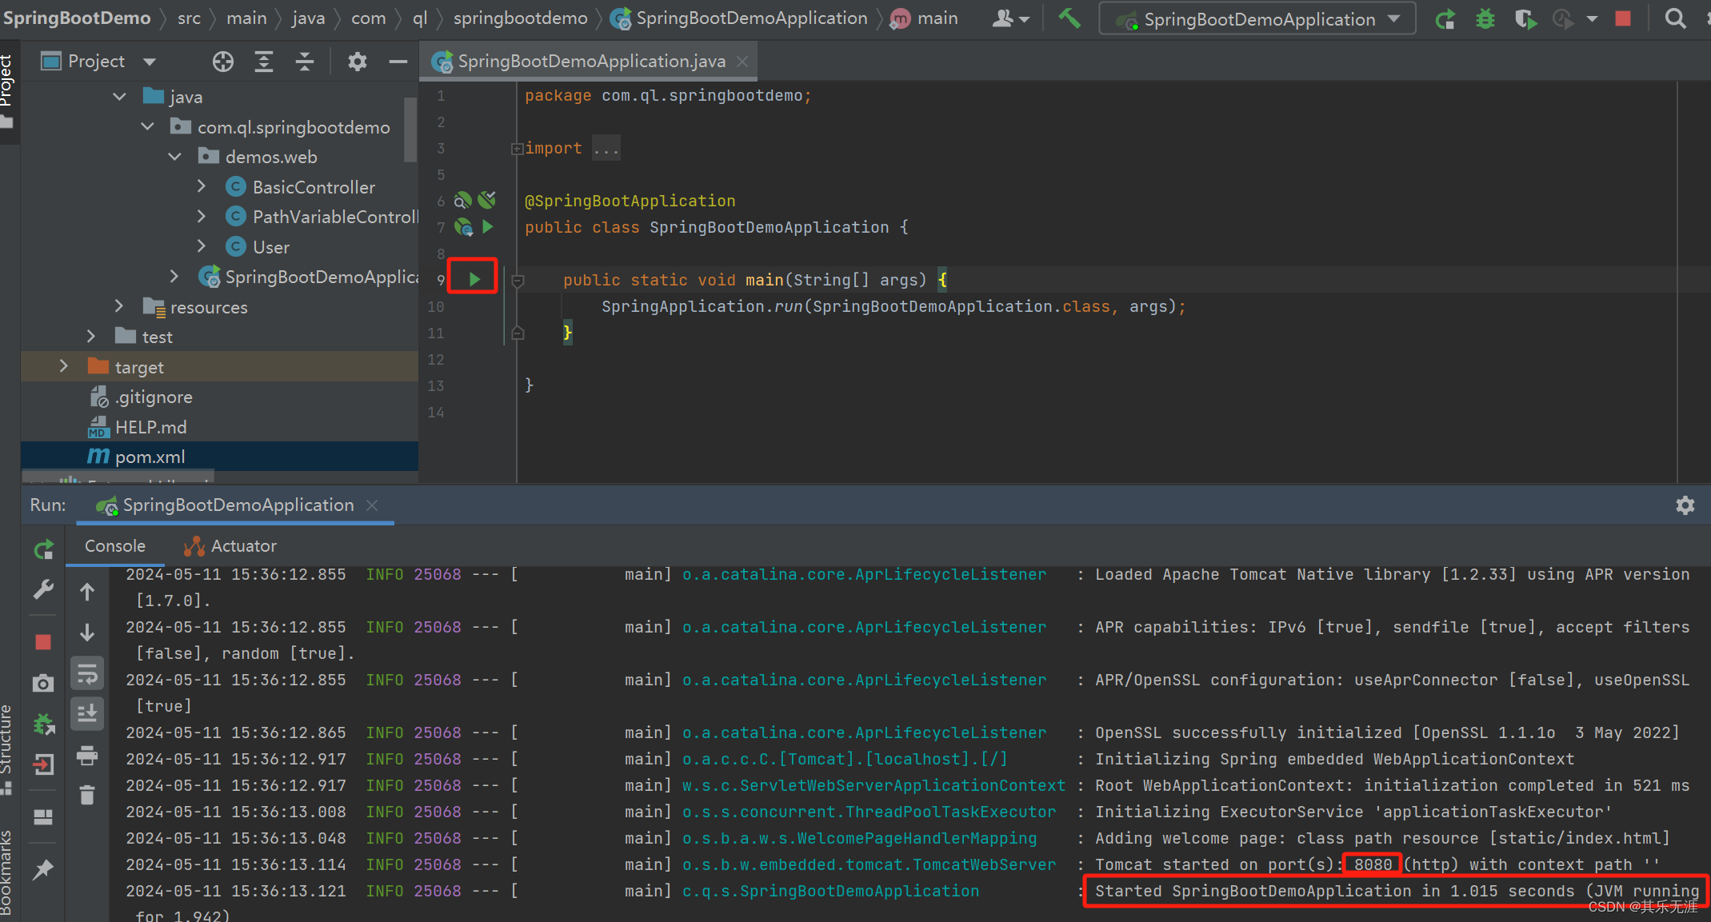Expand test folder
This screenshot has height=922, width=1711.
[91, 337]
